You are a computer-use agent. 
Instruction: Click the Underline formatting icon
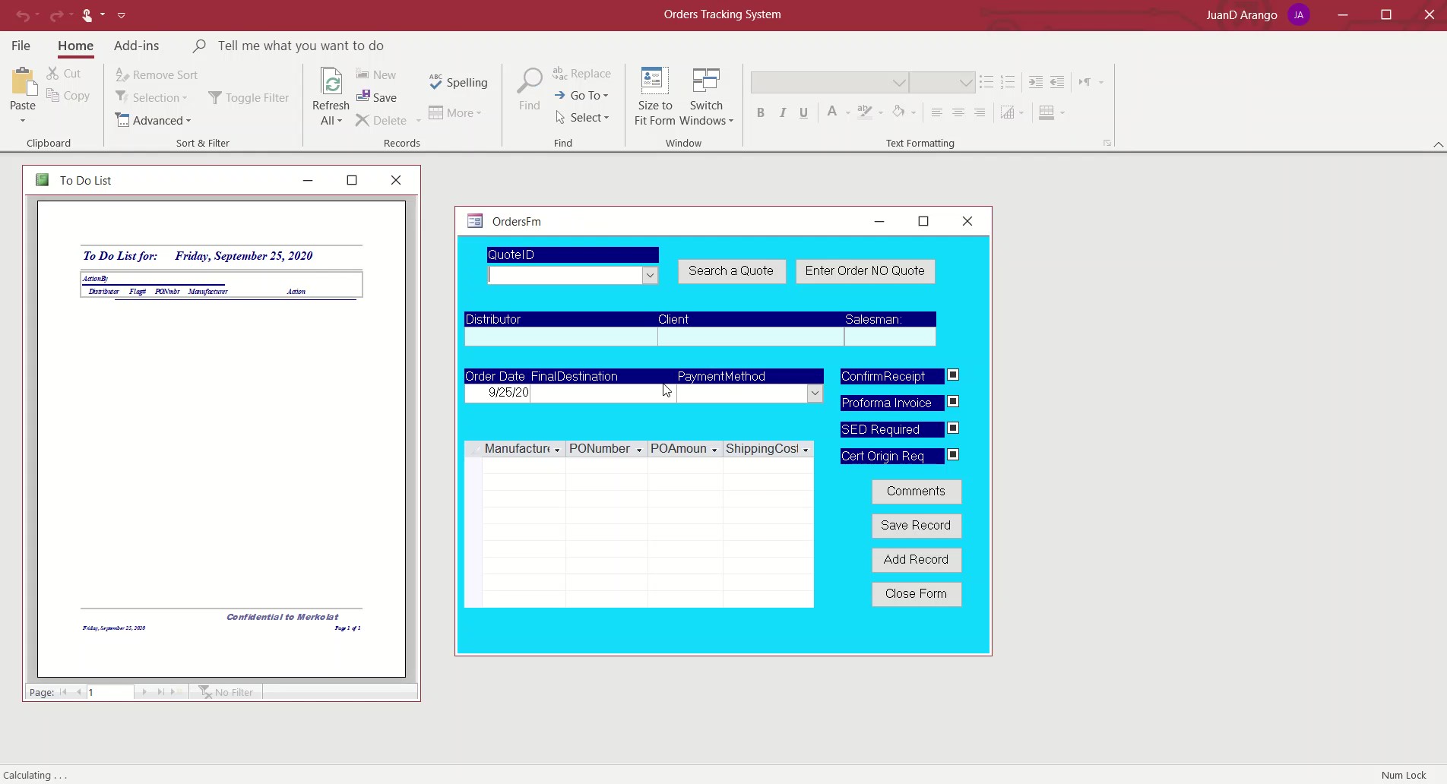(803, 112)
